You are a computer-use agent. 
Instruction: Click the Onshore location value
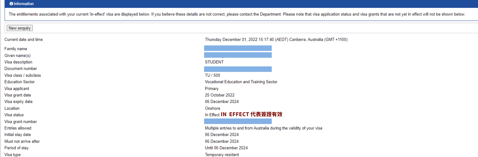point(212,108)
